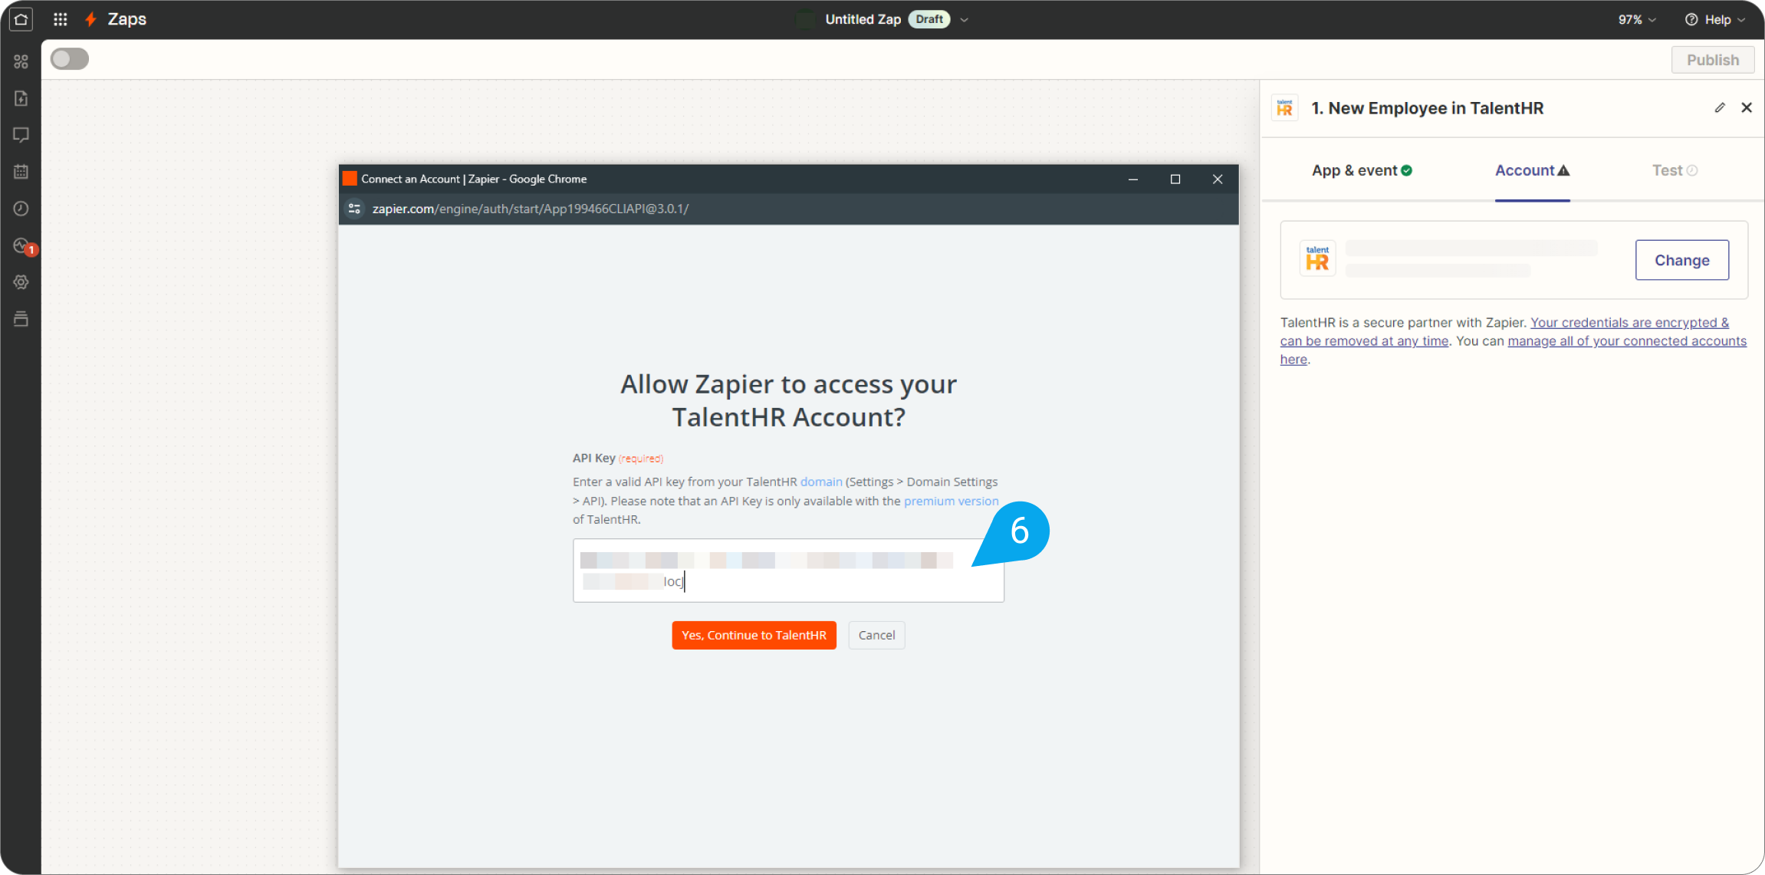The height and width of the screenshot is (875, 1765).
Task: Click the popup window's orange favicon
Action: (350, 179)
